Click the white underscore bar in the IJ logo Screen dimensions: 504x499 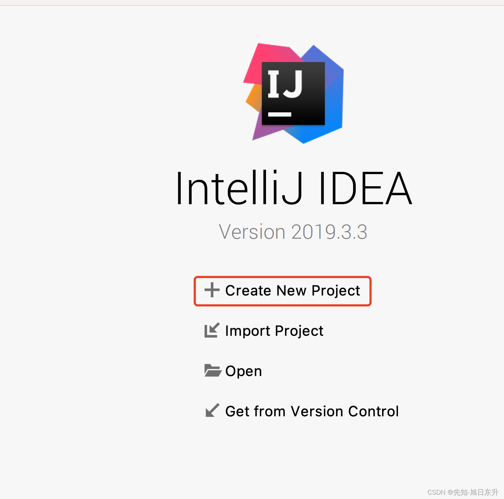click(x=280, y=114)
